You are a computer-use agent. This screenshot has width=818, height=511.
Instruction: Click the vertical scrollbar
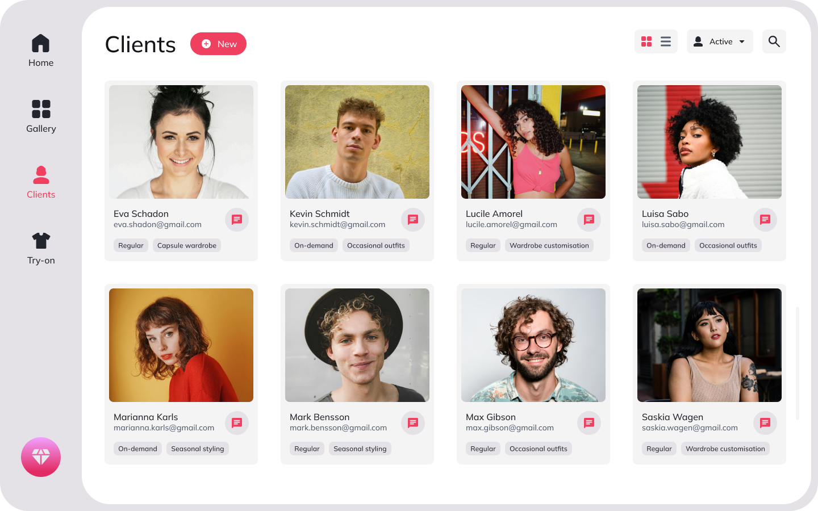click(798, 363)
